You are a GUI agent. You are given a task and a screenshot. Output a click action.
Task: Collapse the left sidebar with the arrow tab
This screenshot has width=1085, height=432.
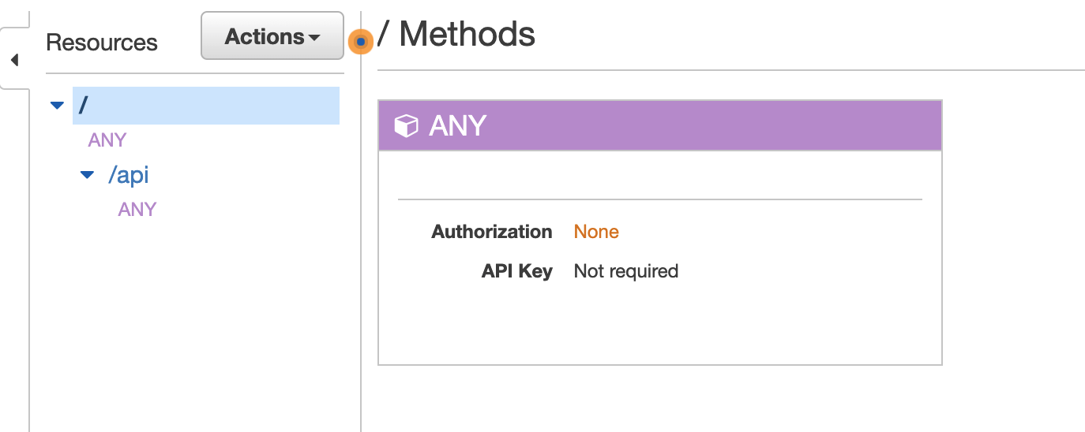tap(13, 60)
